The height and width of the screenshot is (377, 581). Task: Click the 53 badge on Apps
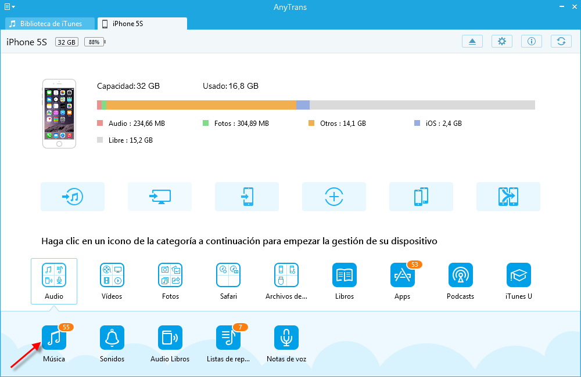click(x=415, y=264)
